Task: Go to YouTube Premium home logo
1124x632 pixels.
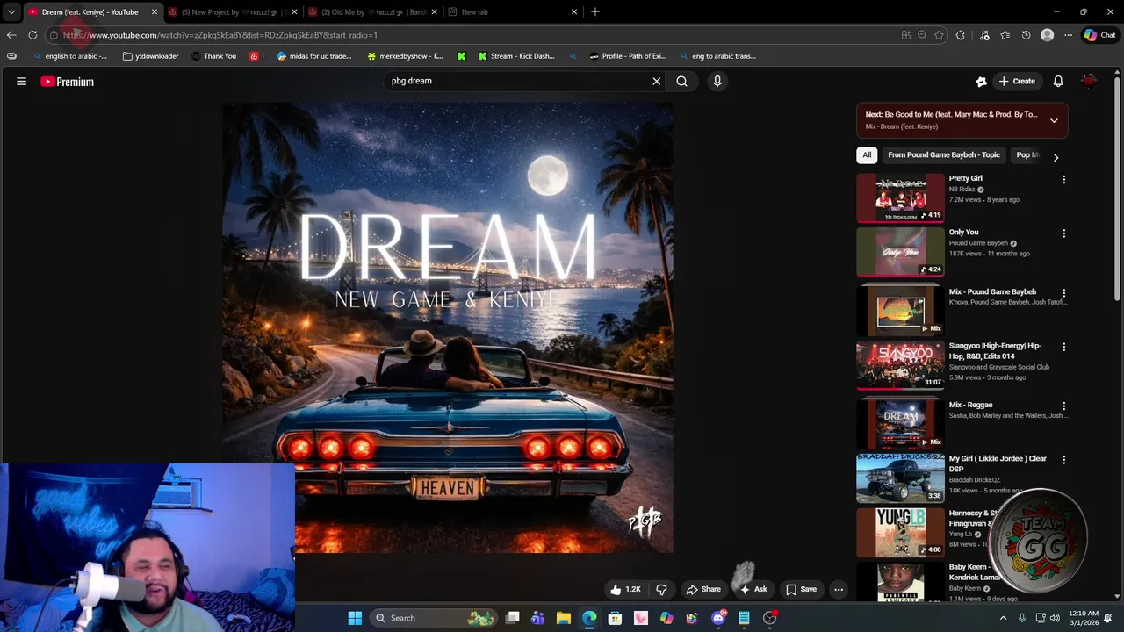Action: (x=67, y=82)
